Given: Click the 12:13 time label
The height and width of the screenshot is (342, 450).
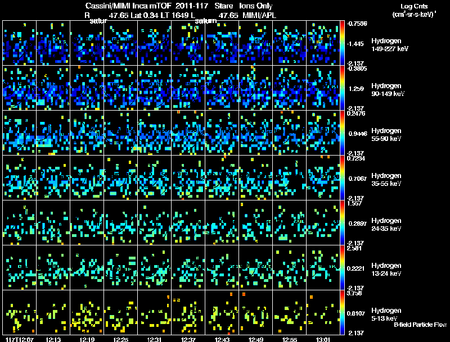Looking at the screenshot, I should [53, 339].
